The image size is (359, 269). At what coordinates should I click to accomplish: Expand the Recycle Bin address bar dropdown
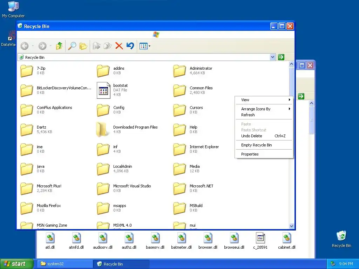coord(272,57)
